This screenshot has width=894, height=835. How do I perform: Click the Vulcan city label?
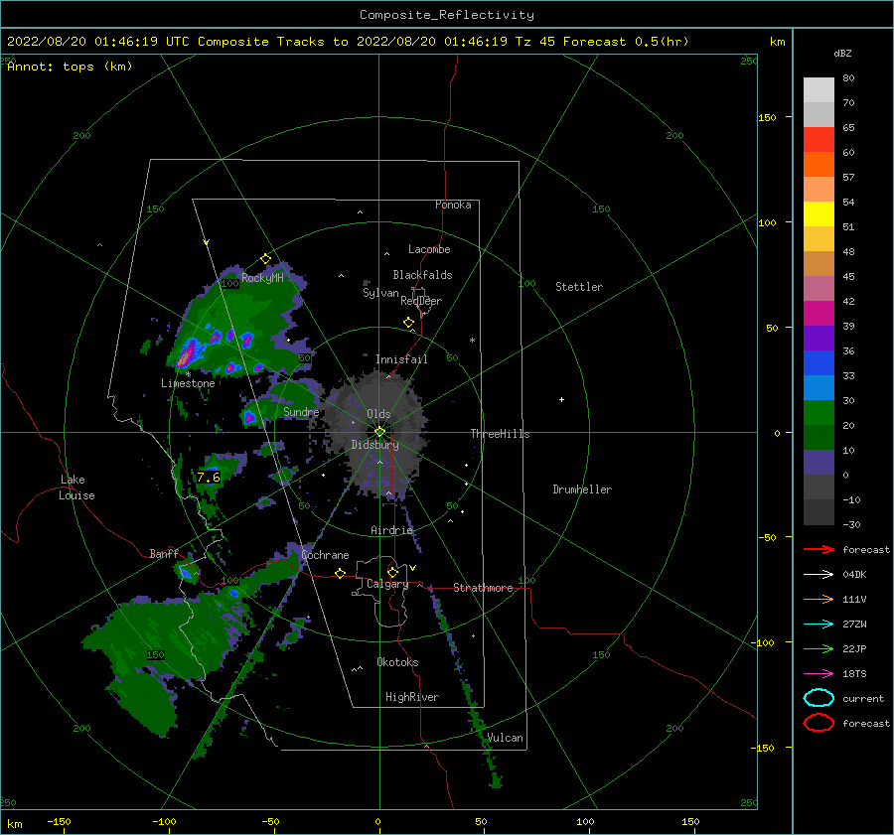pos(506,738)
